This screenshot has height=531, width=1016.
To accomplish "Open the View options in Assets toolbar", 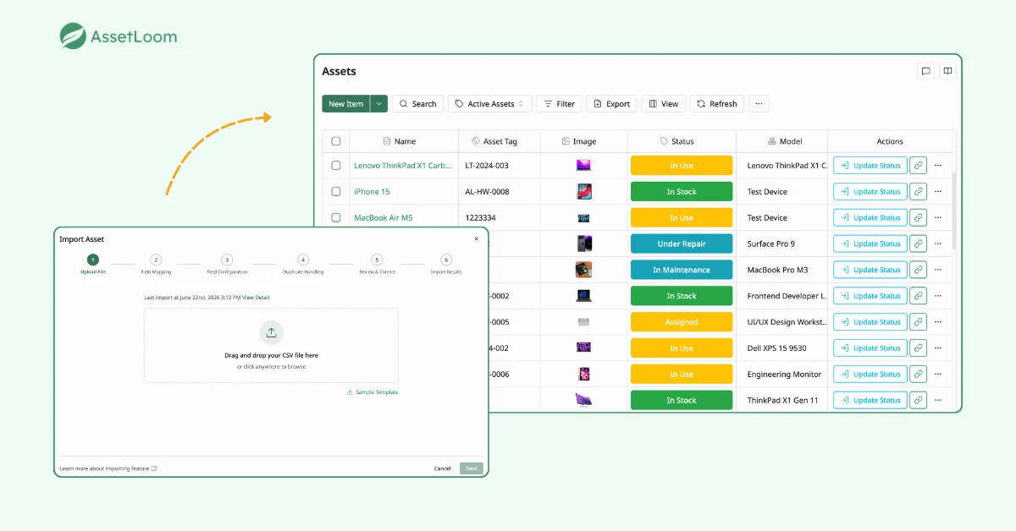I will click(x=663, y=104).
